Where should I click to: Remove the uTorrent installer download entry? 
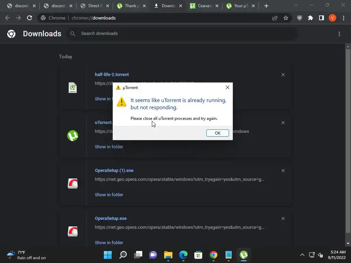click(283, 123)
